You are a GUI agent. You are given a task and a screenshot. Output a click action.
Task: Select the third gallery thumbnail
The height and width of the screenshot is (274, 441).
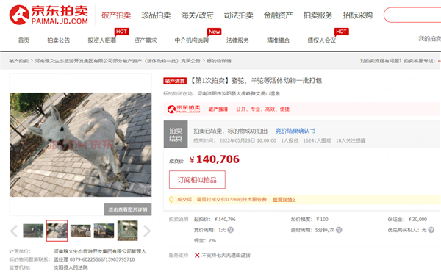(80, 231)
